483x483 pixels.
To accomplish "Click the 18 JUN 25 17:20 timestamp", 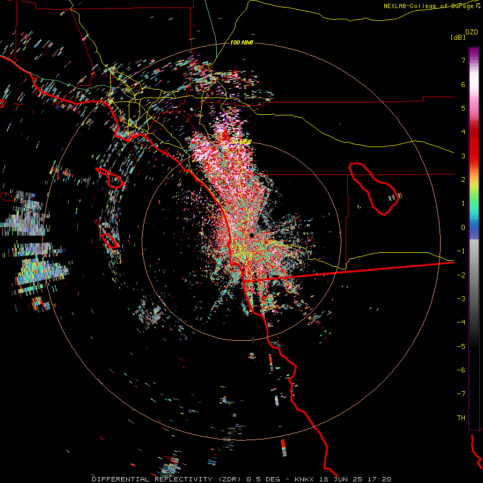I will (354, 479).
